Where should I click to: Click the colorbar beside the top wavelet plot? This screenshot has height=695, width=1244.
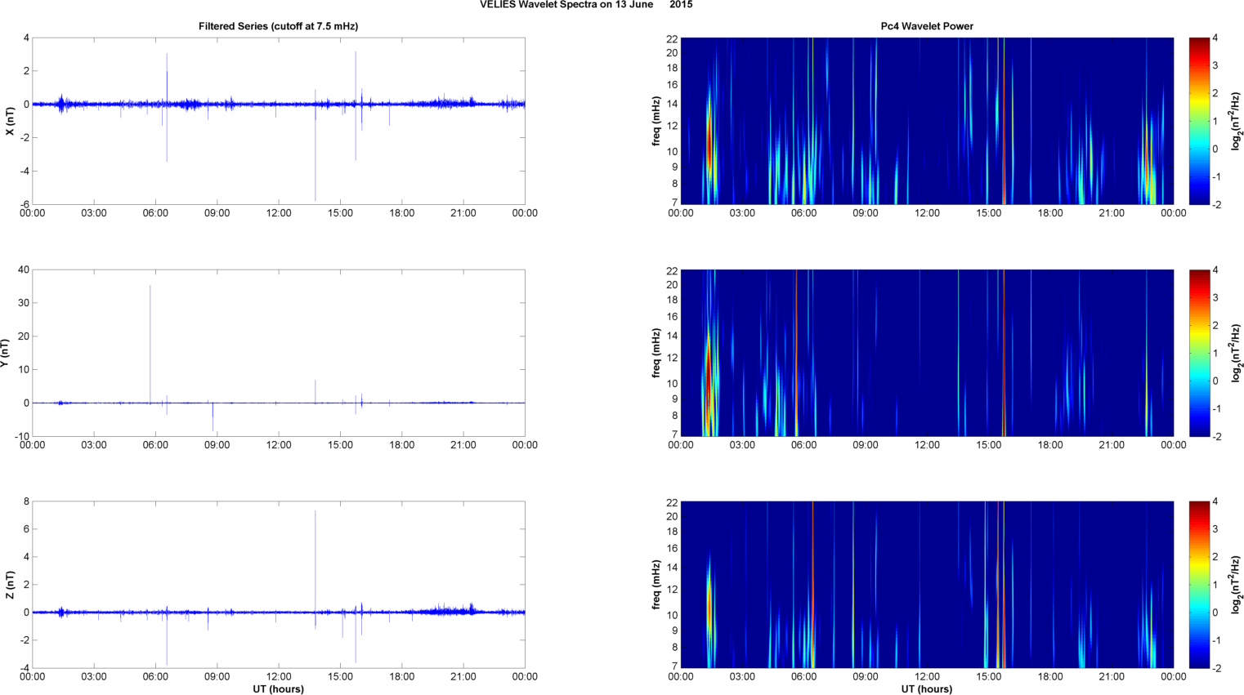tap(1198, 121)
